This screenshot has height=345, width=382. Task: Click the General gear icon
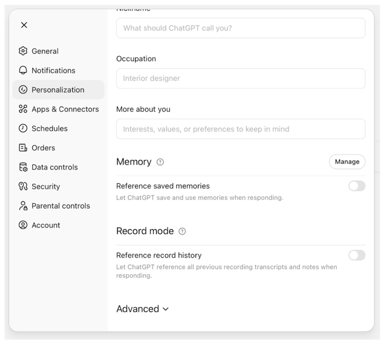pos(23,51)
